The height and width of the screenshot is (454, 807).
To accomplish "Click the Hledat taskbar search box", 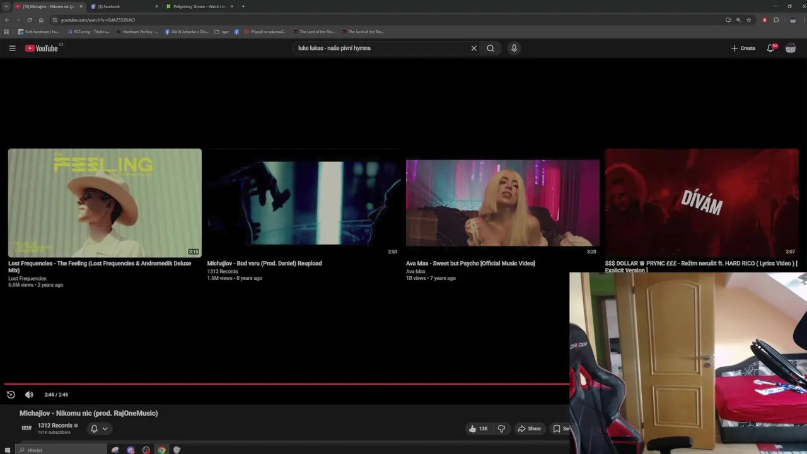I will [x=61, y=450].
